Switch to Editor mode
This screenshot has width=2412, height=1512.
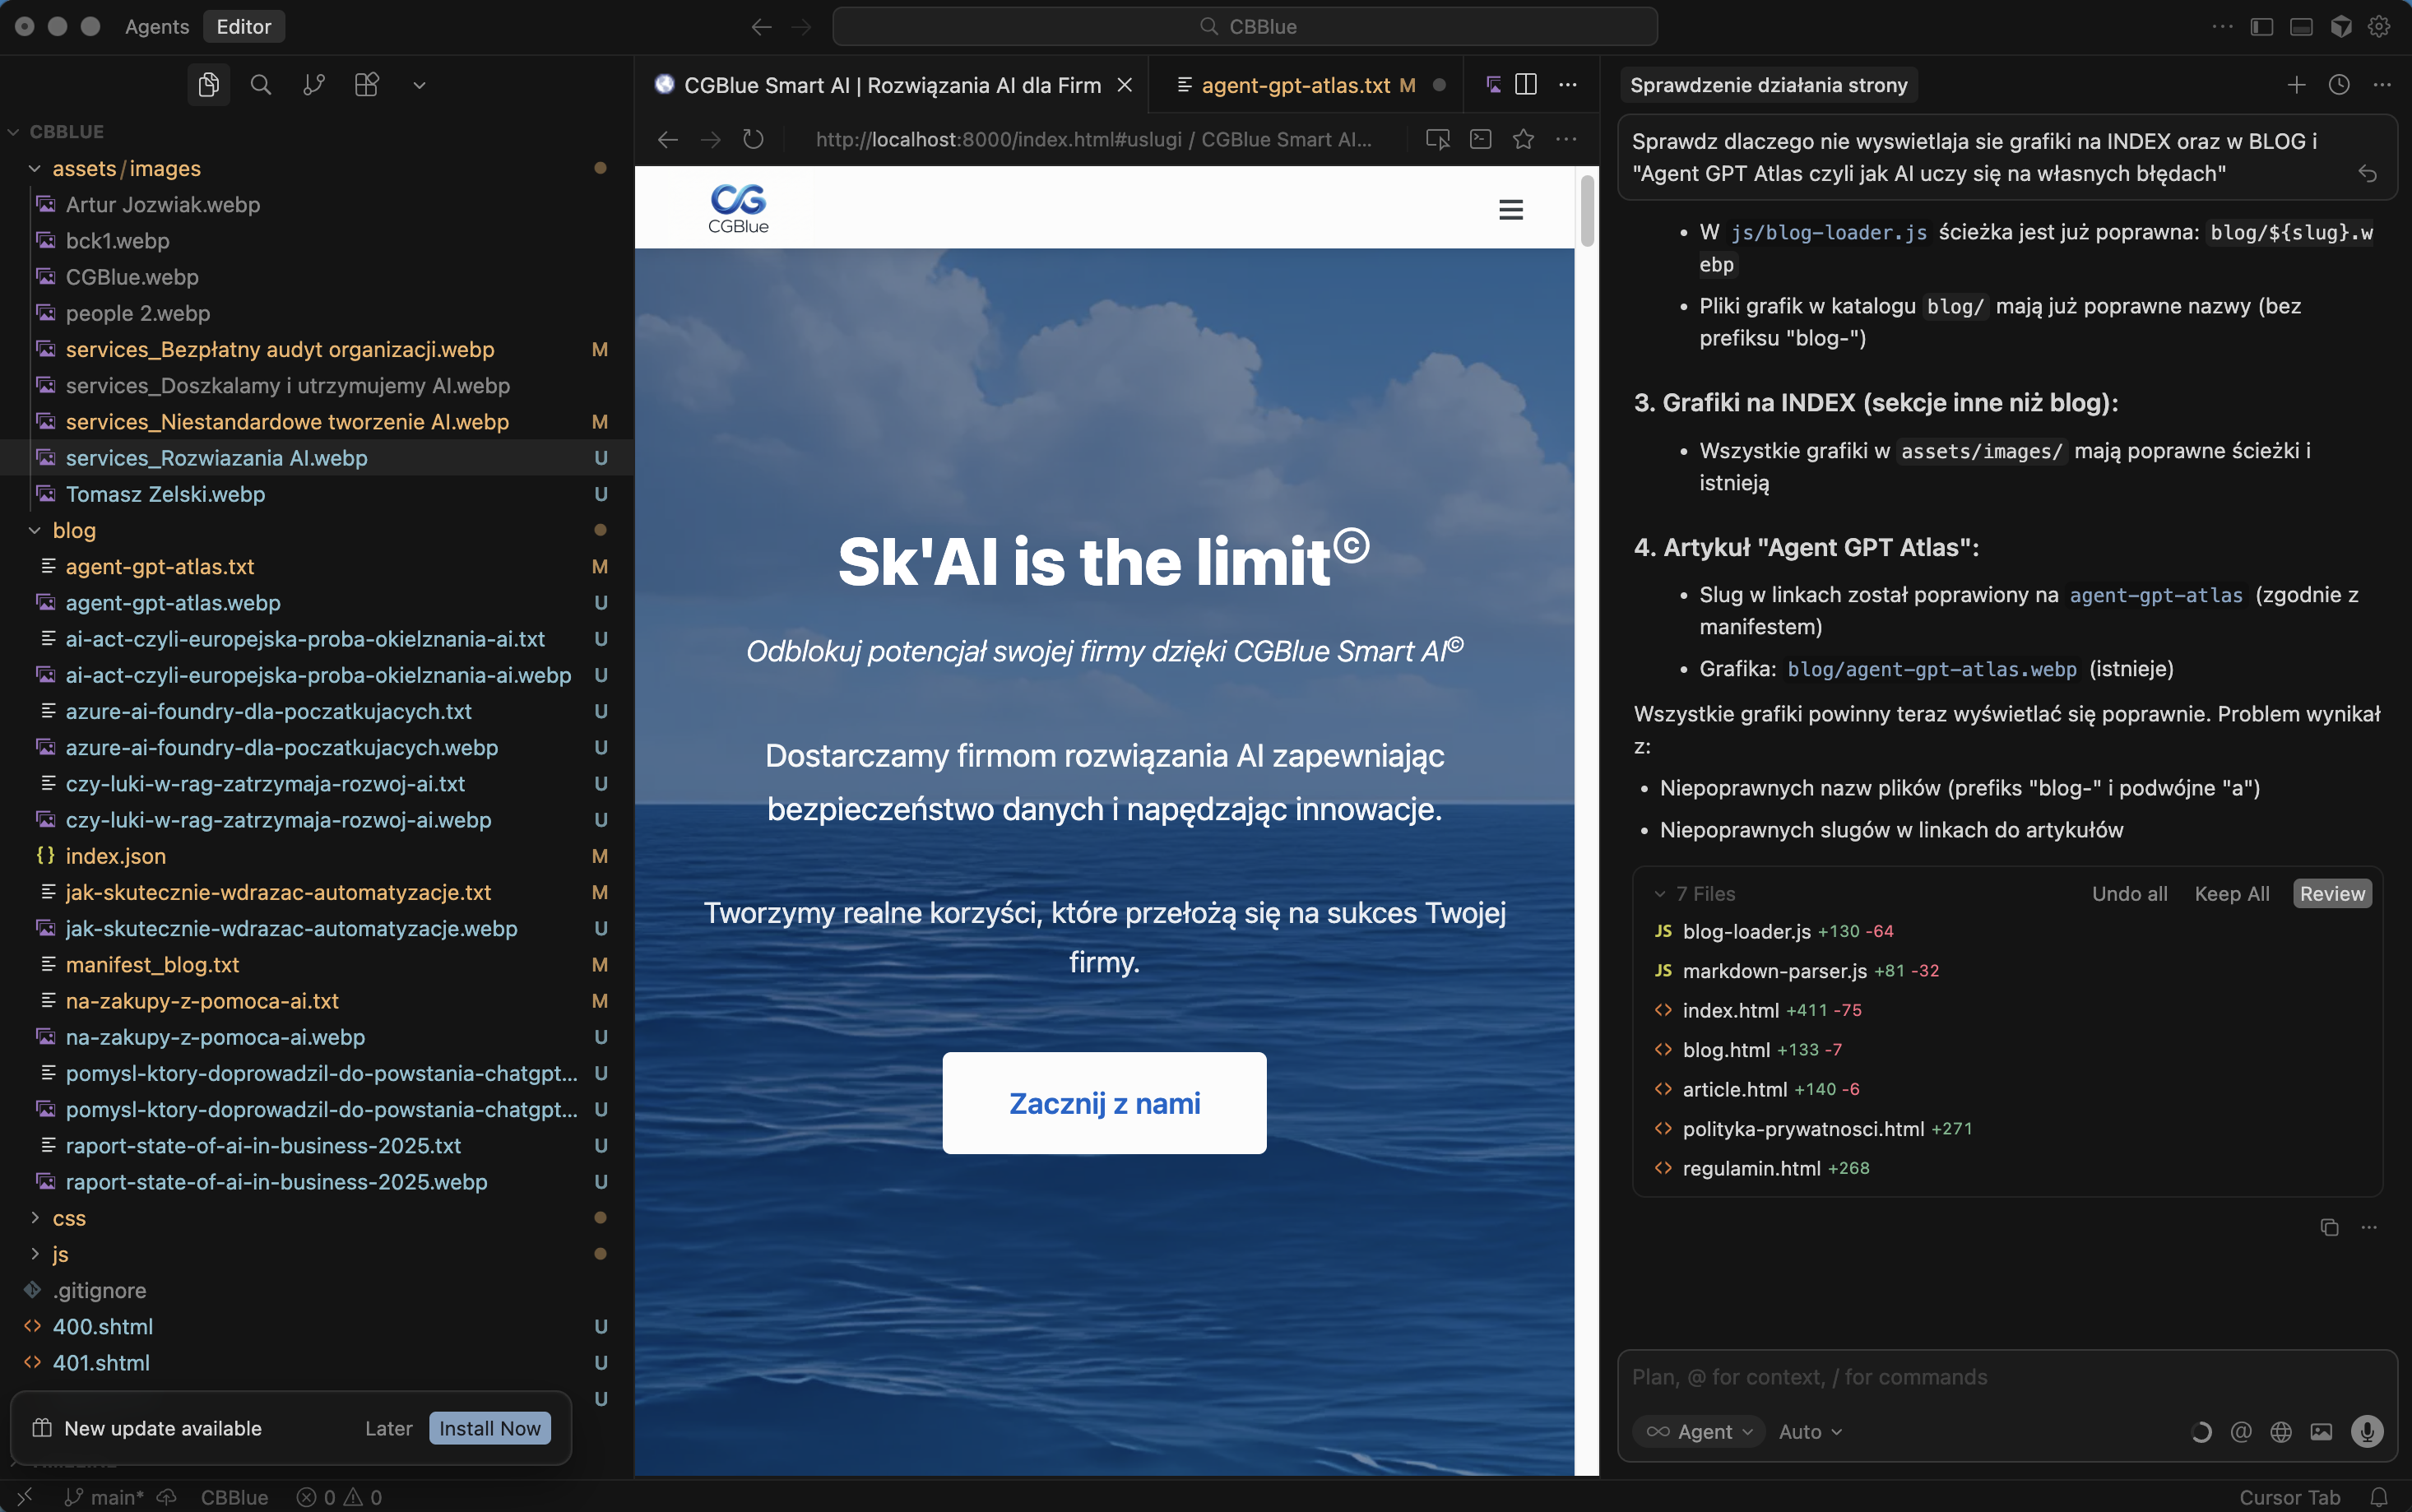244,27
